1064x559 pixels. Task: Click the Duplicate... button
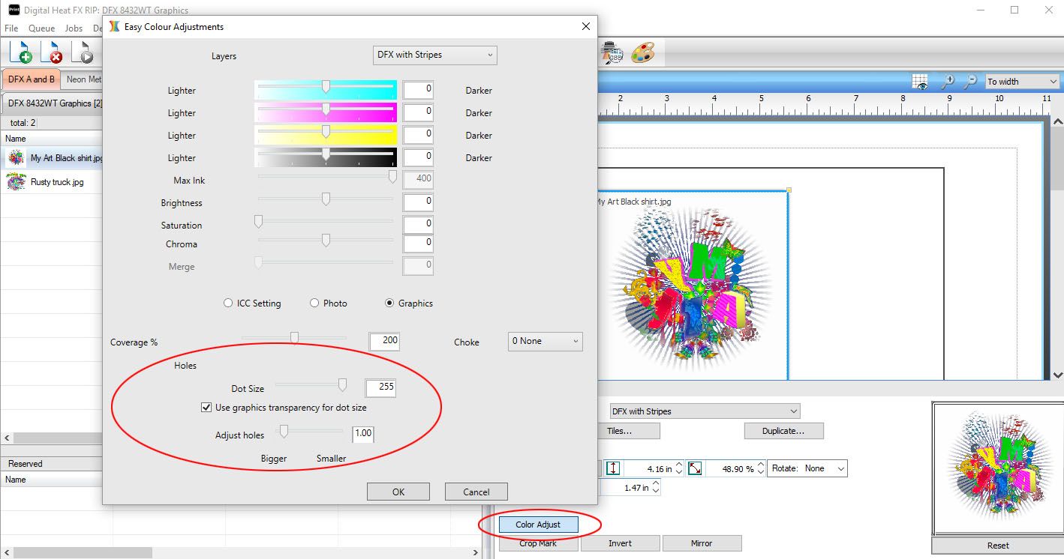pyautogui.click(x=784, y=431)
